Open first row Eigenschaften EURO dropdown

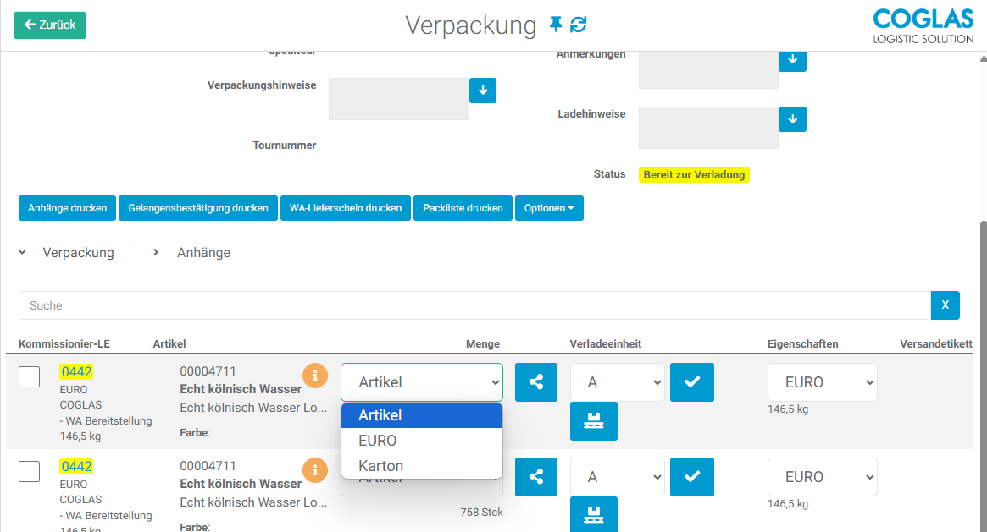(x=822, y=382)
